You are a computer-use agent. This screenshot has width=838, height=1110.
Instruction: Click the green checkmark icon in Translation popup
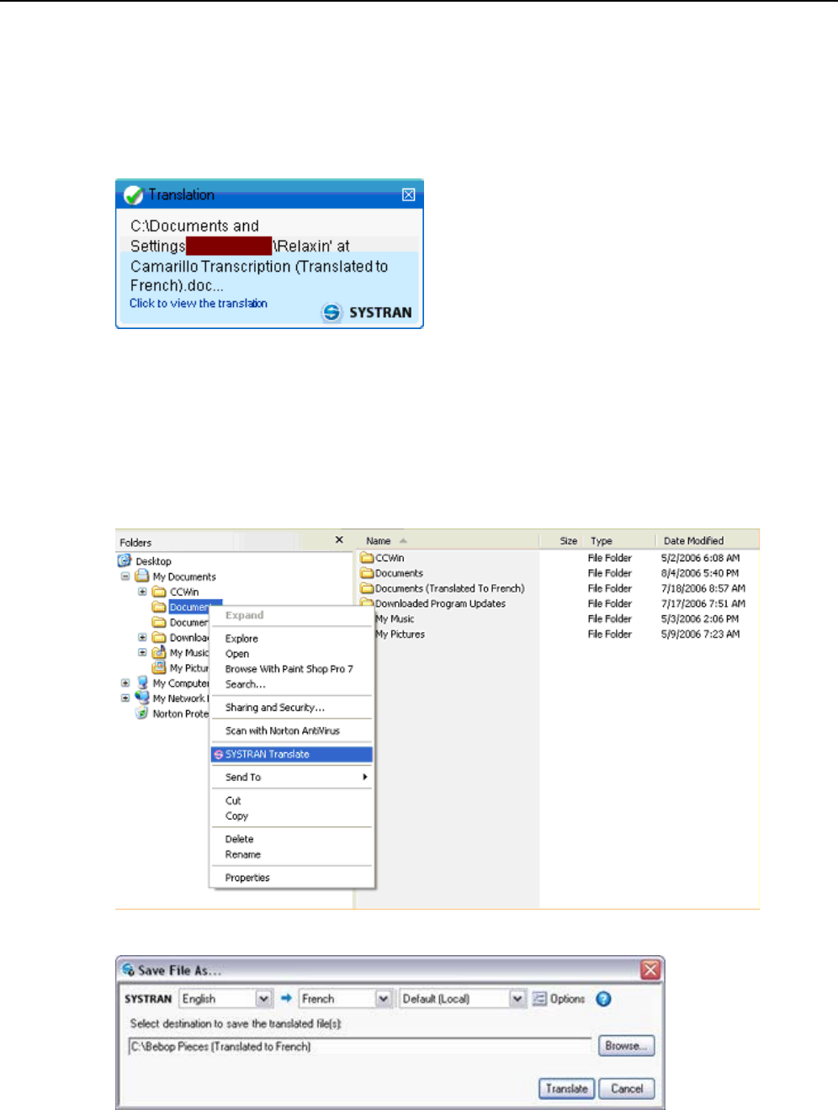(x=133, y=195)
